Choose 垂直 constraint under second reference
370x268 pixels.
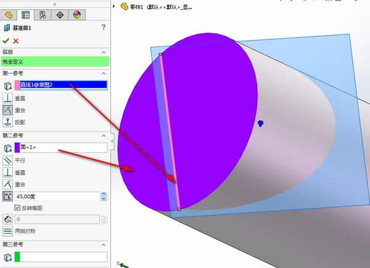tap(7, 172)
